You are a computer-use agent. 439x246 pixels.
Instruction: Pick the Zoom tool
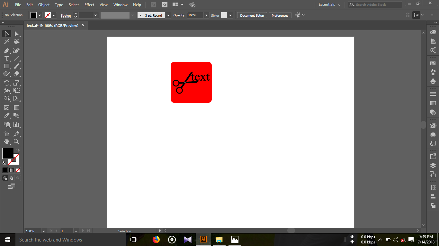coord(17,142)
